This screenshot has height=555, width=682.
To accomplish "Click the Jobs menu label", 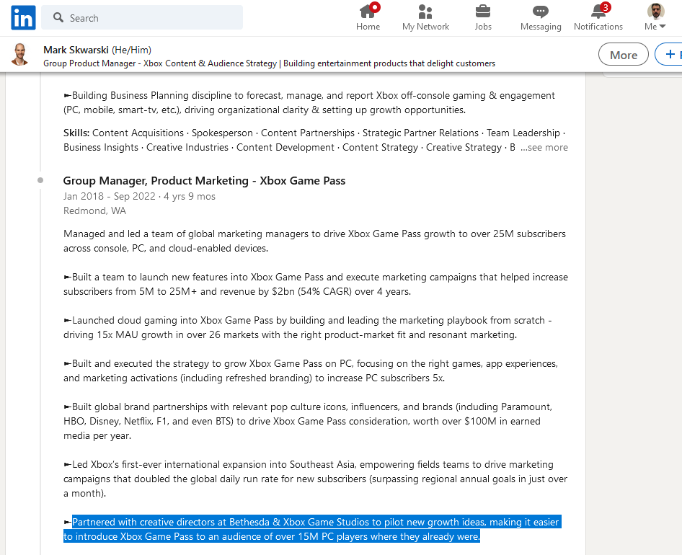I will click(483, 27).
